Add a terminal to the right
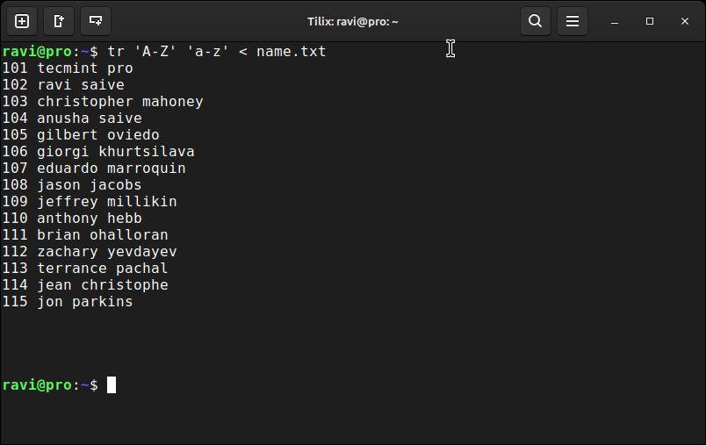The width and height of the screenshot is (706, 445). pos(59,21)
